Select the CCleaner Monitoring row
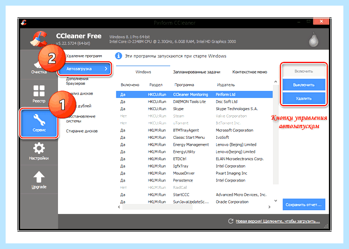The height and width of the screenshot is (249, 349). point(194,94)
